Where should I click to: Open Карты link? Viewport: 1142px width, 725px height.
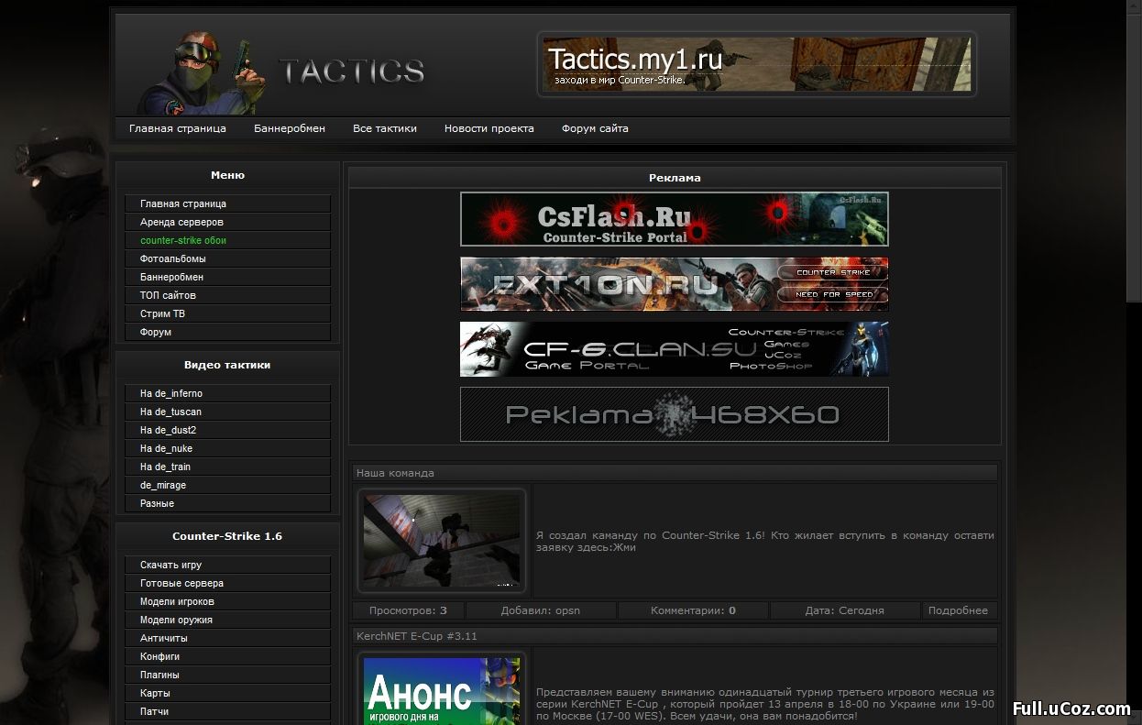click(x=227, y=693)
